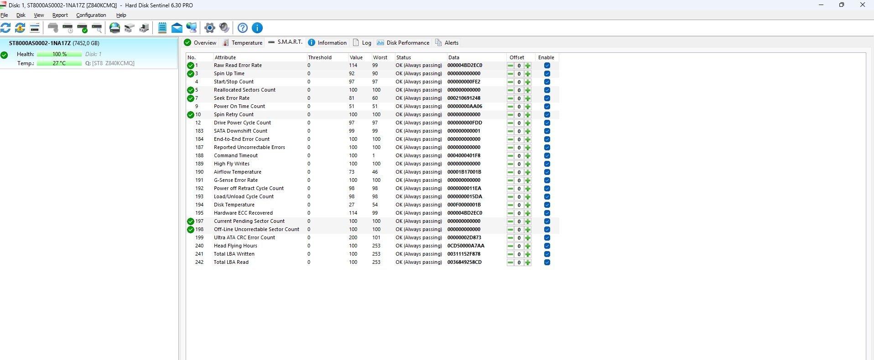Toggle Enable checkbox for Seek Error Rate
This screenshot has width=874, height=360.
coord(547,98)
